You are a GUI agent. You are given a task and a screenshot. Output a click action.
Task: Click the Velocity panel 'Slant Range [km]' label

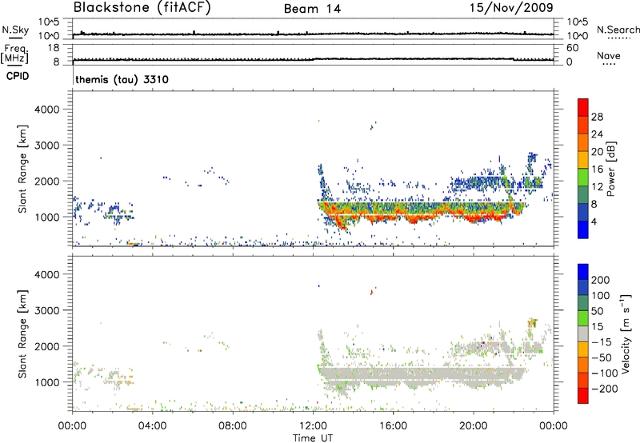click(22, 333)
